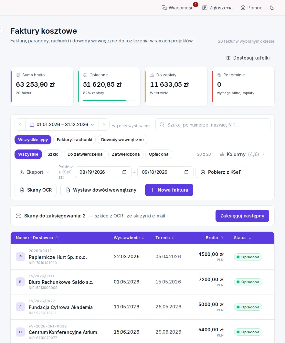Click the 82% zapłaty progress bar

pyautogui.click(x=109, y=100)
